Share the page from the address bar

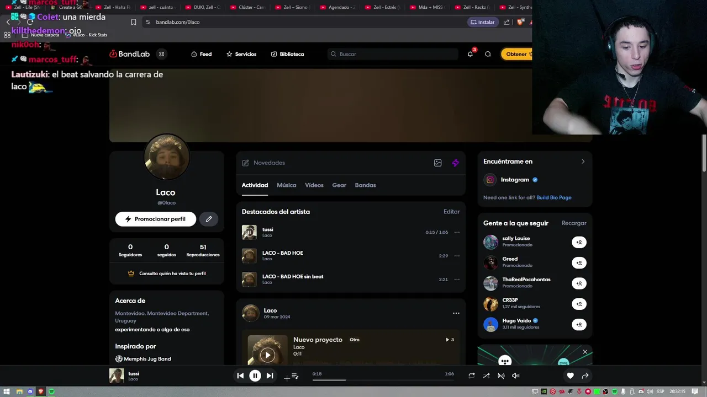(506, 22)
